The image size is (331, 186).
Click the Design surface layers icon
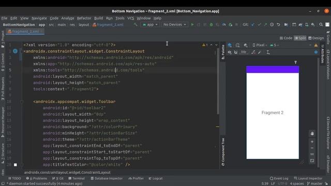[230, 45]
